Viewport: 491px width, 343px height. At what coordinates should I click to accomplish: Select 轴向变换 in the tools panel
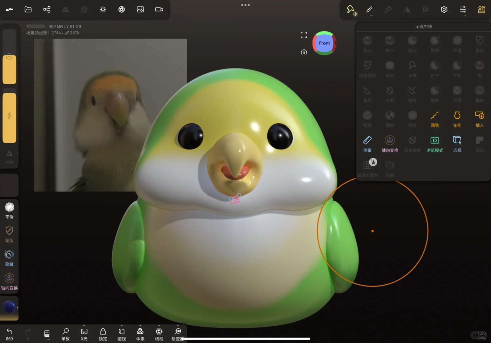coord(390,144)
